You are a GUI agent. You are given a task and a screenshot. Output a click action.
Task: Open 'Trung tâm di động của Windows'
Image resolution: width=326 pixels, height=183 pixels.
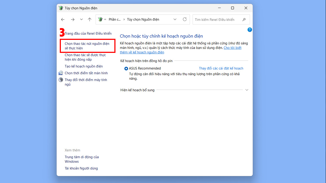81,159
